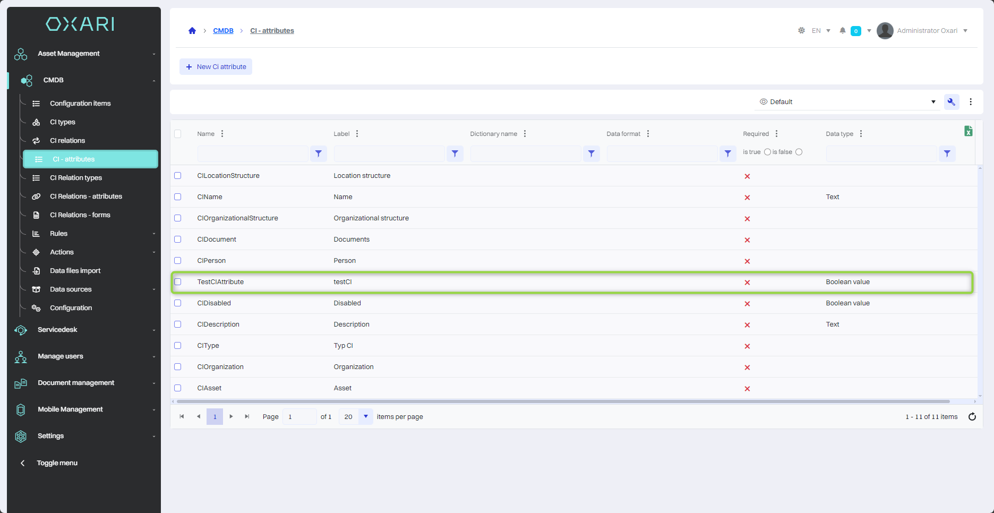Tick the select-all header checkbox
This screenshot has width=994, height=513.
click(178, 134)
